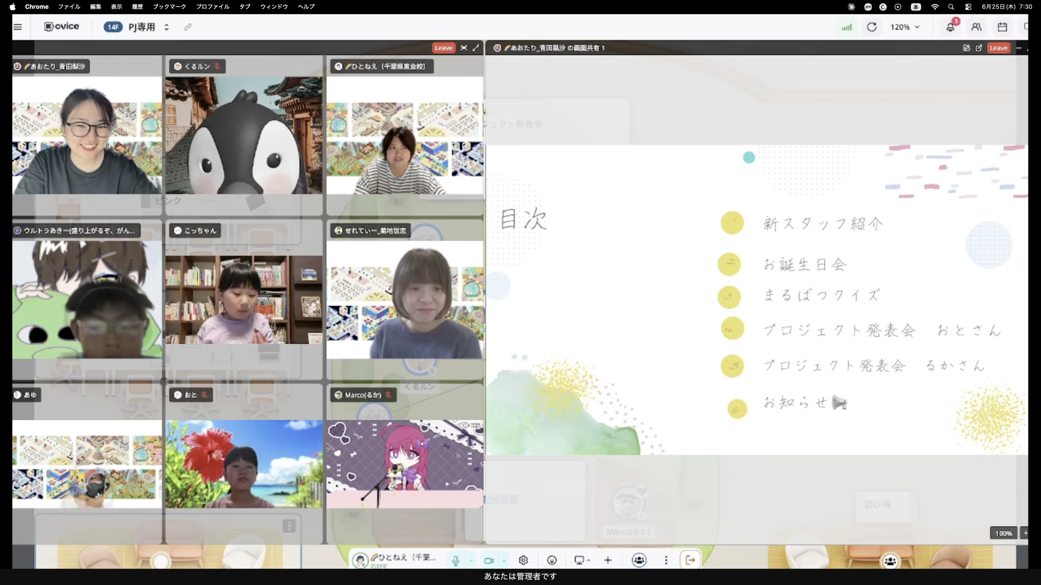
Task: Switch floors using the PJ専用 selector arrows
Action: tap(166, 27)
